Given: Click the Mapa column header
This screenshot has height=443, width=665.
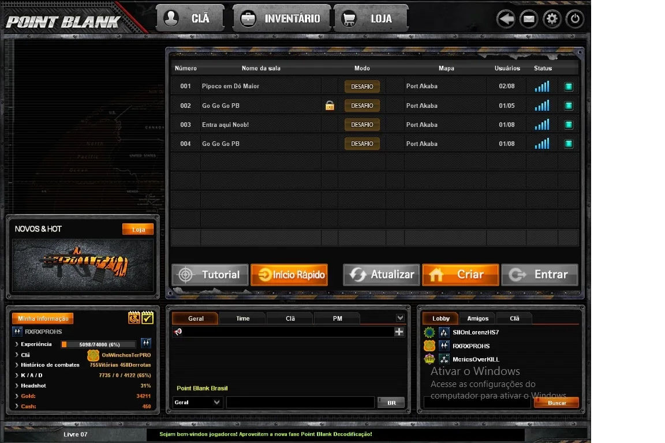Looking at the screenshot, I should pyautogui.click(x=446, y=68).
